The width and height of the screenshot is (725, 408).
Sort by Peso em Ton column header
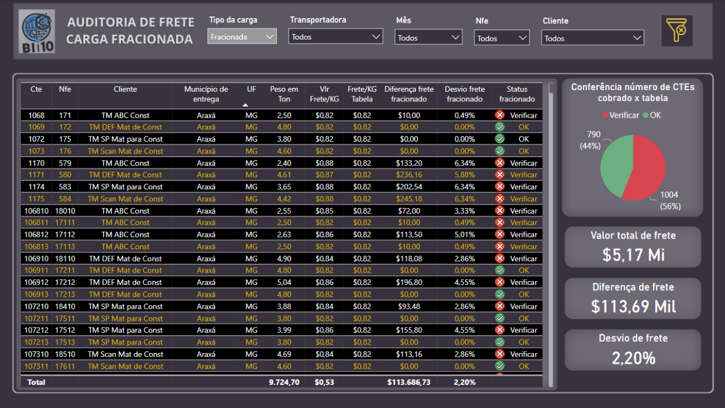284,94
